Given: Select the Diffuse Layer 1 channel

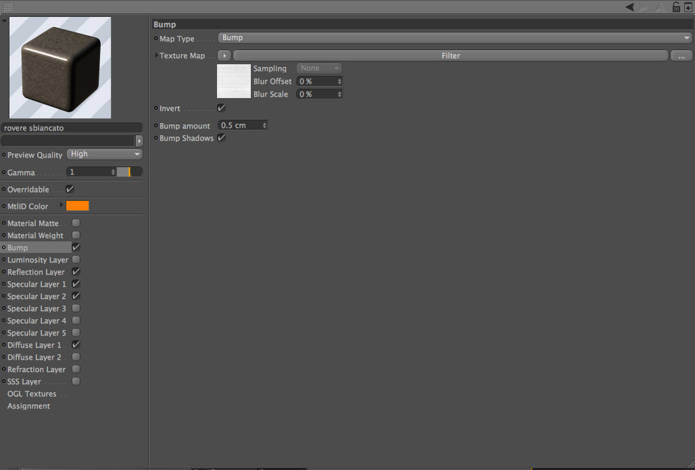Looking at the screenshot, I should coord(34,345).
